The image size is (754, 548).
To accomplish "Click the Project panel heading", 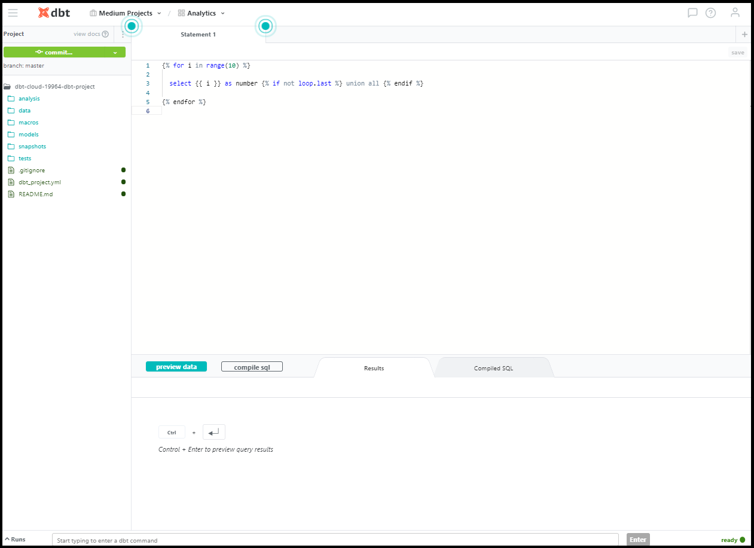I will point(14,34).
